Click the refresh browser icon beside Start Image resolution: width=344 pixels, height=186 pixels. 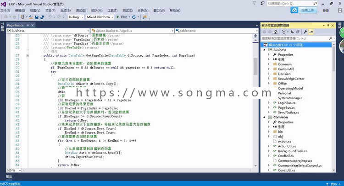pos(134,17)
